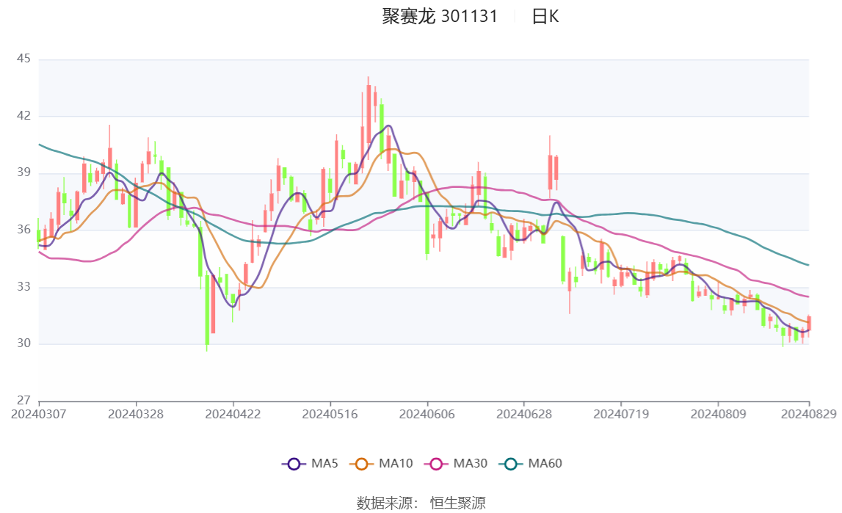Click the 20240829 date axis label
The height and width of the screenshot is (513, 842).
[x=809, y=414]
